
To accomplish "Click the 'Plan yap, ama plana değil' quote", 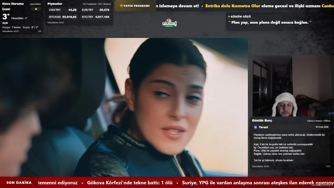I will [x=270, y=22].
